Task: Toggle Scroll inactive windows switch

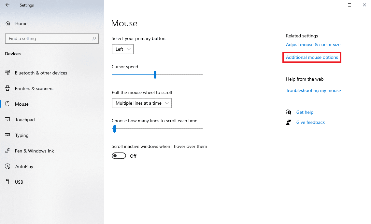Action: 119,156
